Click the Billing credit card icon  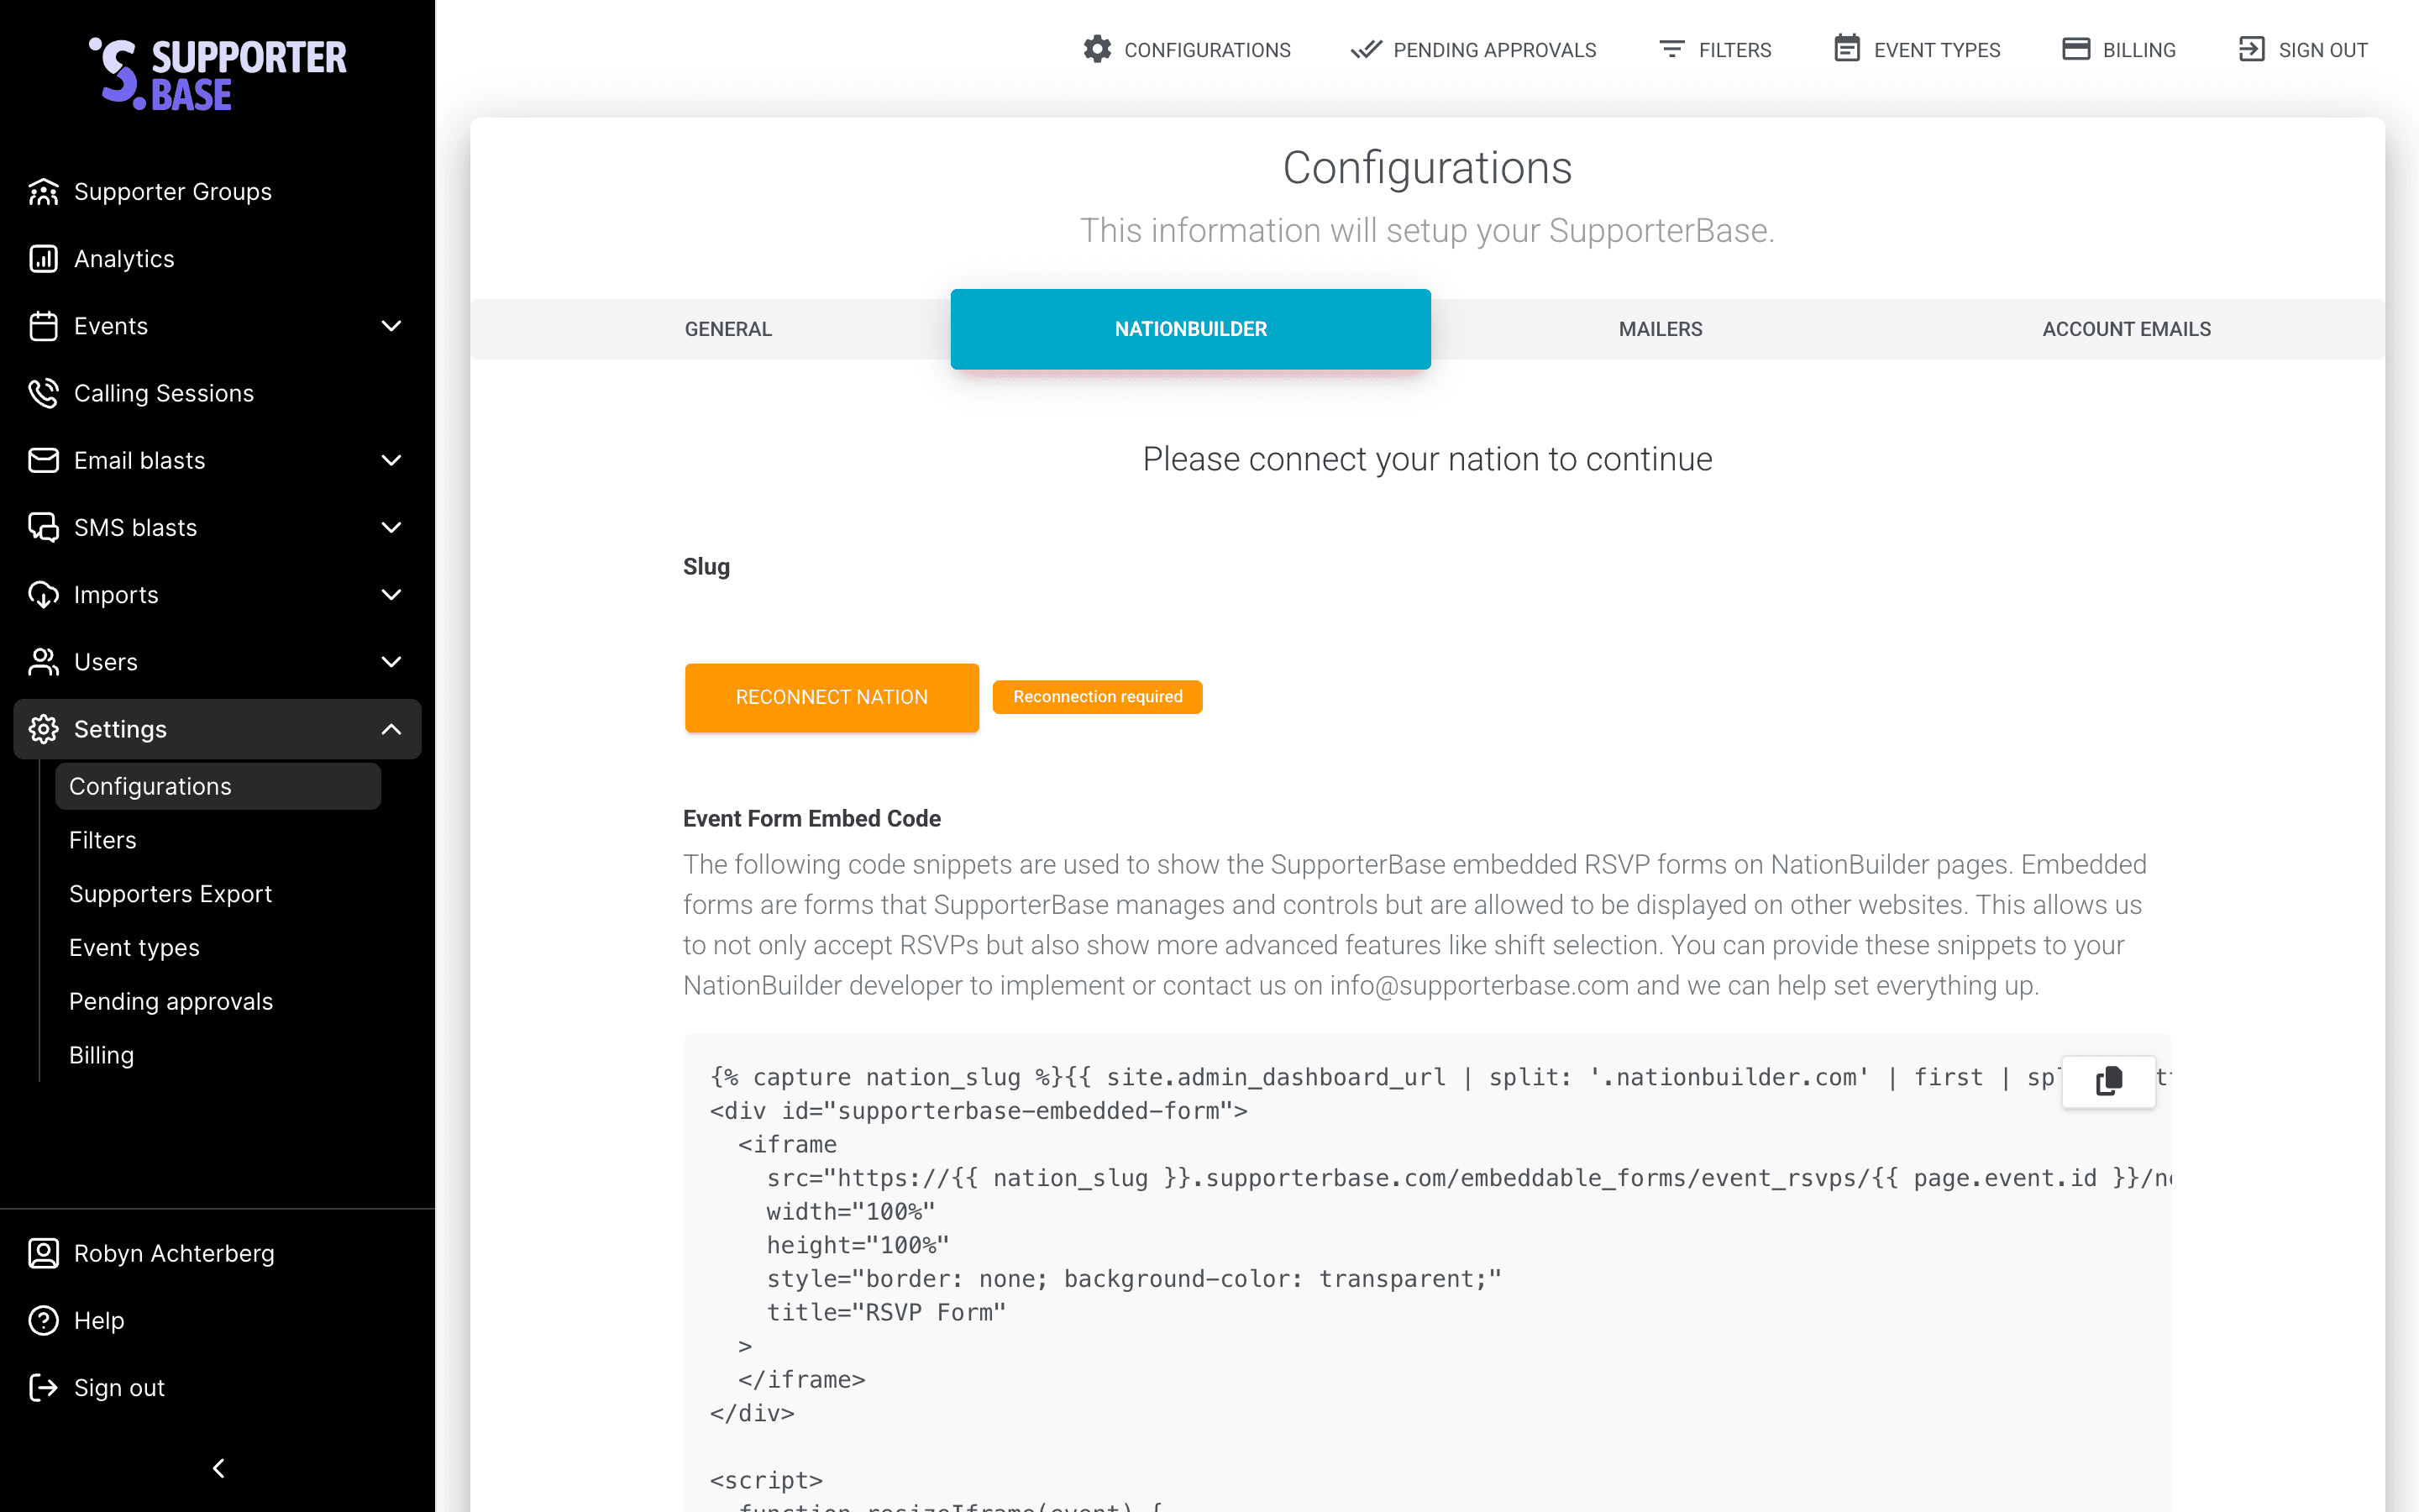point(2075,49)
